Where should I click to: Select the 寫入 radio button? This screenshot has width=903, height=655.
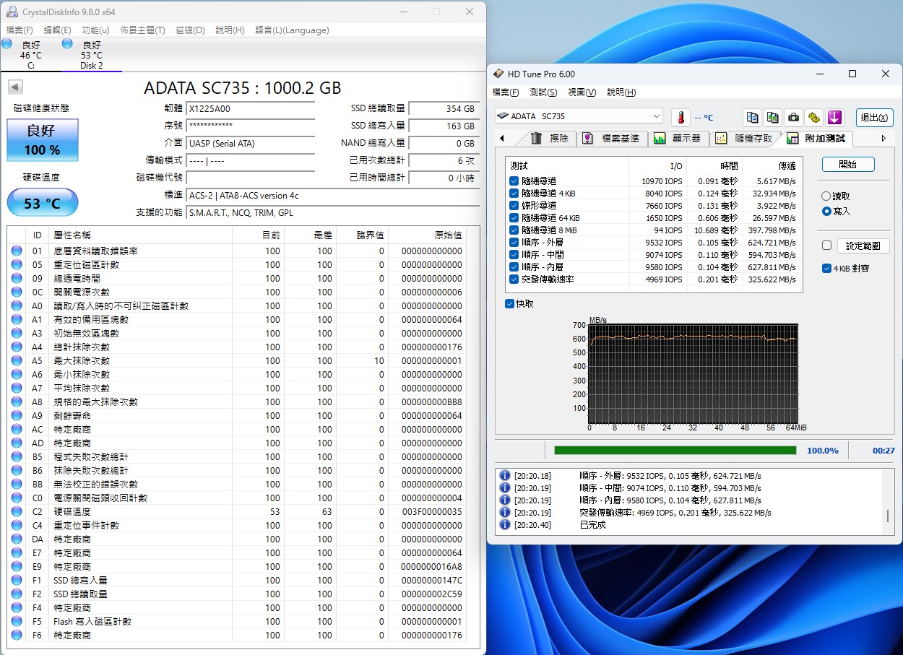coord(826,212)
